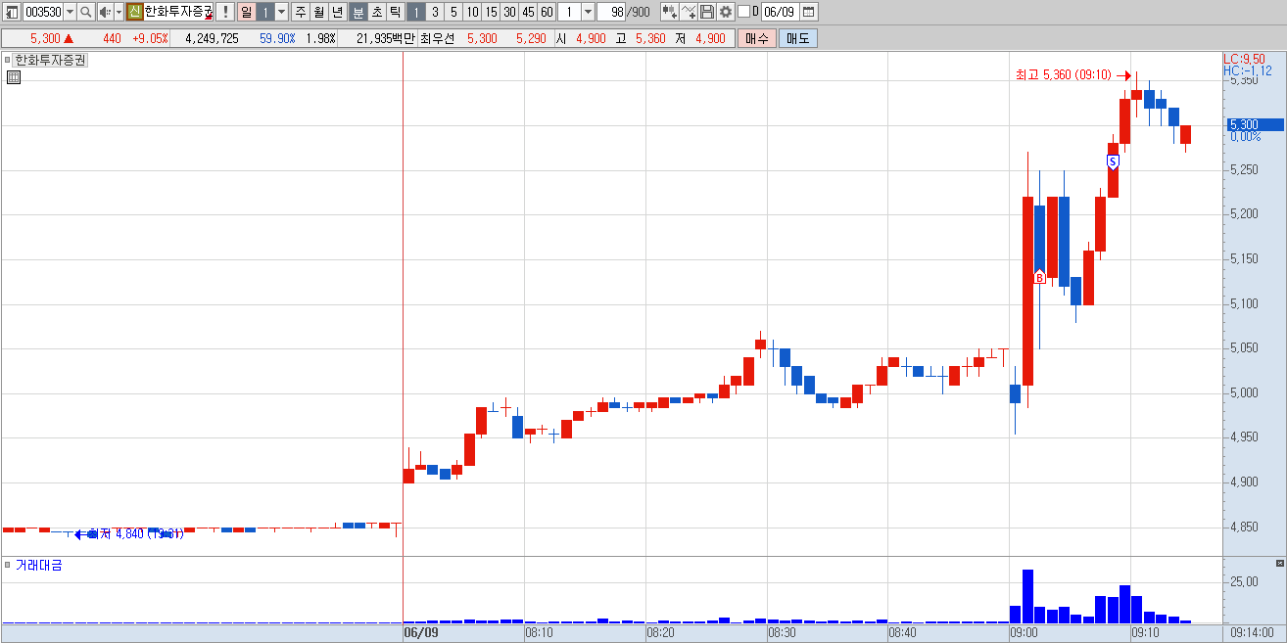1287x643 pixels.
Task: Click the exclamation mark info icon
Action: (x=225, y=12)
